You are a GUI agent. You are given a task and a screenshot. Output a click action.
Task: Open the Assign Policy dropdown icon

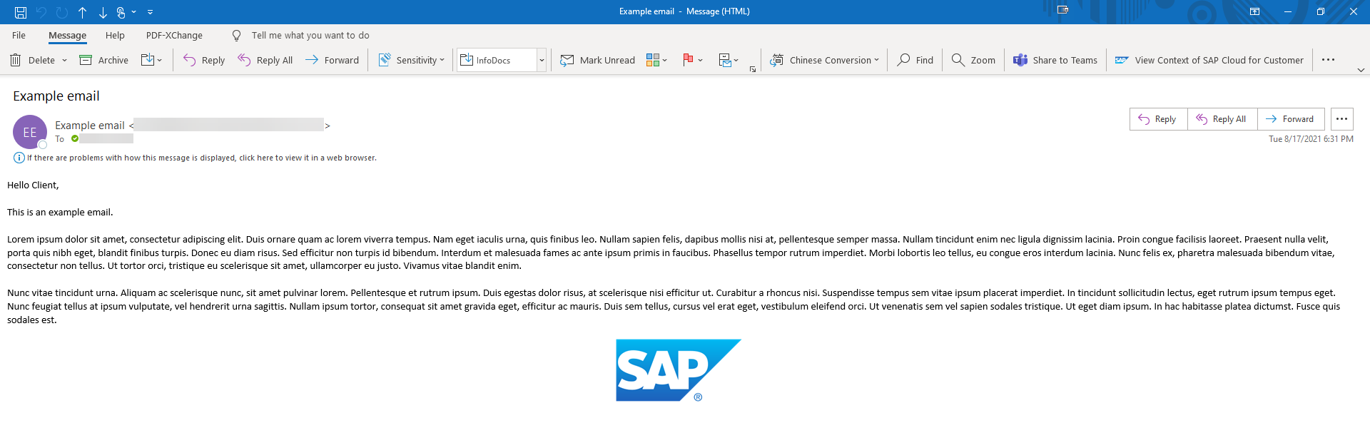(x=729, y=60)
